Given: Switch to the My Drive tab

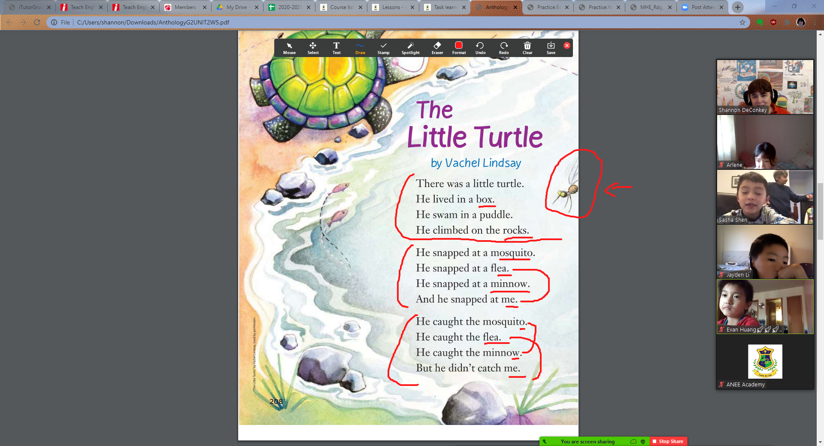Looking at the screenshot, I should click(x=237, y=7).
